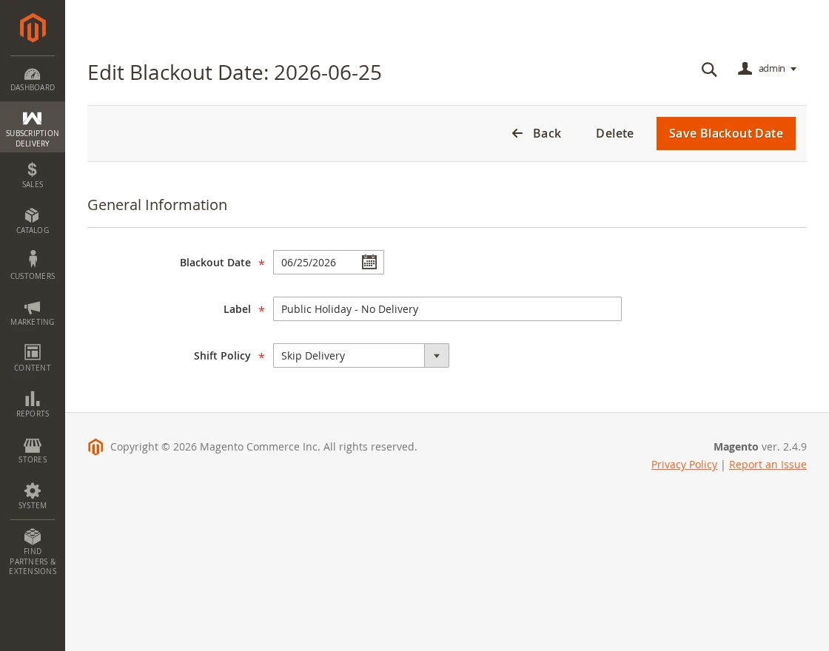This screenshot has height=651, width=829.
Task: Open the Stores menu
Action: [x=33, y=451]
